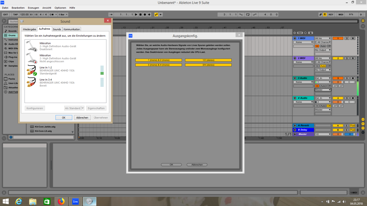Set 3 Audio monitor to Auto
367x206 pixels.
(323, 86)
